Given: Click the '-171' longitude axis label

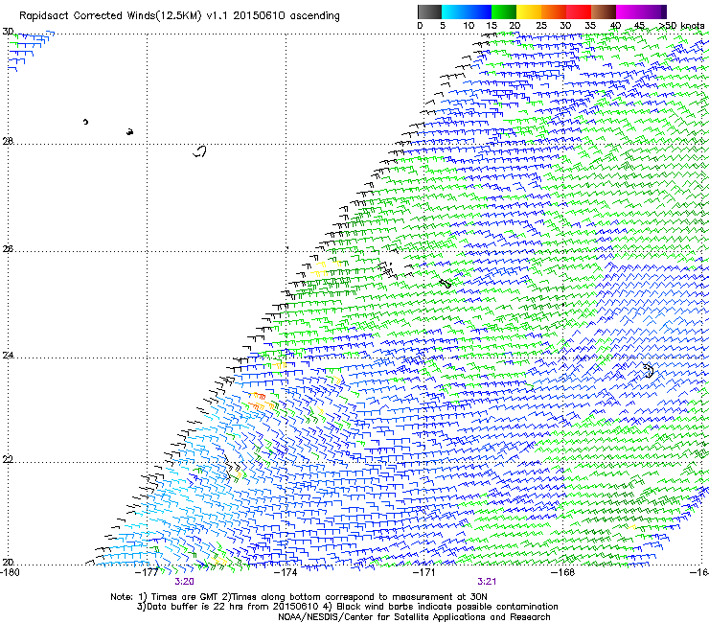Looking at the screenshot, I should point(424,572).
